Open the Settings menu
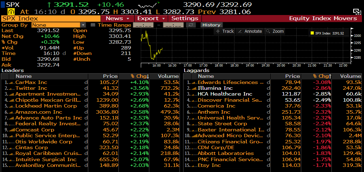 click(x=185, y=18)
